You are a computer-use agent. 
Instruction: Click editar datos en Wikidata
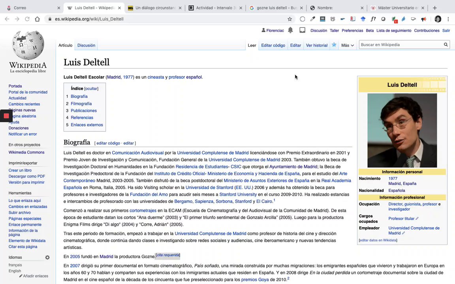coord(378,240)
